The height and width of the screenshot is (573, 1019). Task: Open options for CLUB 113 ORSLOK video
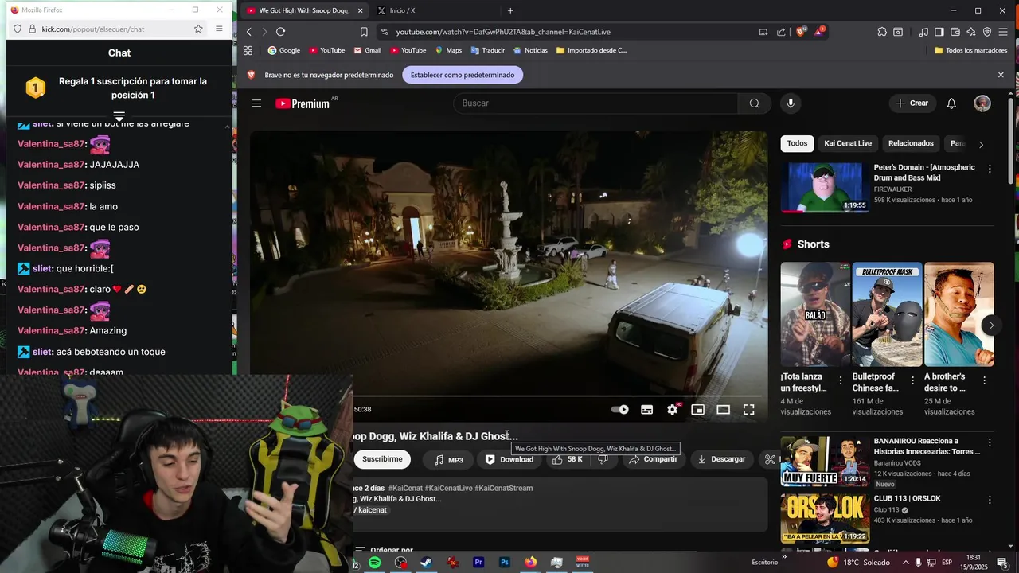click(990, 500)
